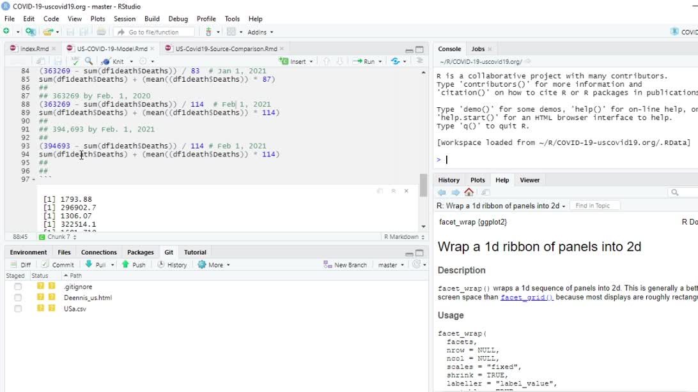Image resolution: width=698 pixels, height=392 pixels.
Task: Switch to the Jobs tab
Action: click(x=477, y=49)
